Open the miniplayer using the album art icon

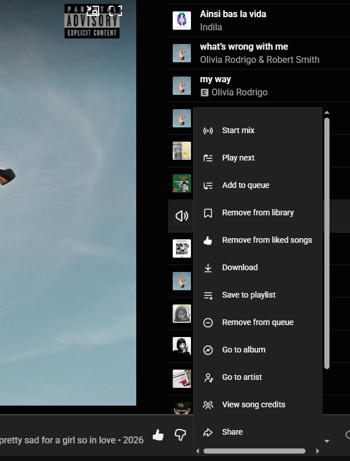(93, 11)
